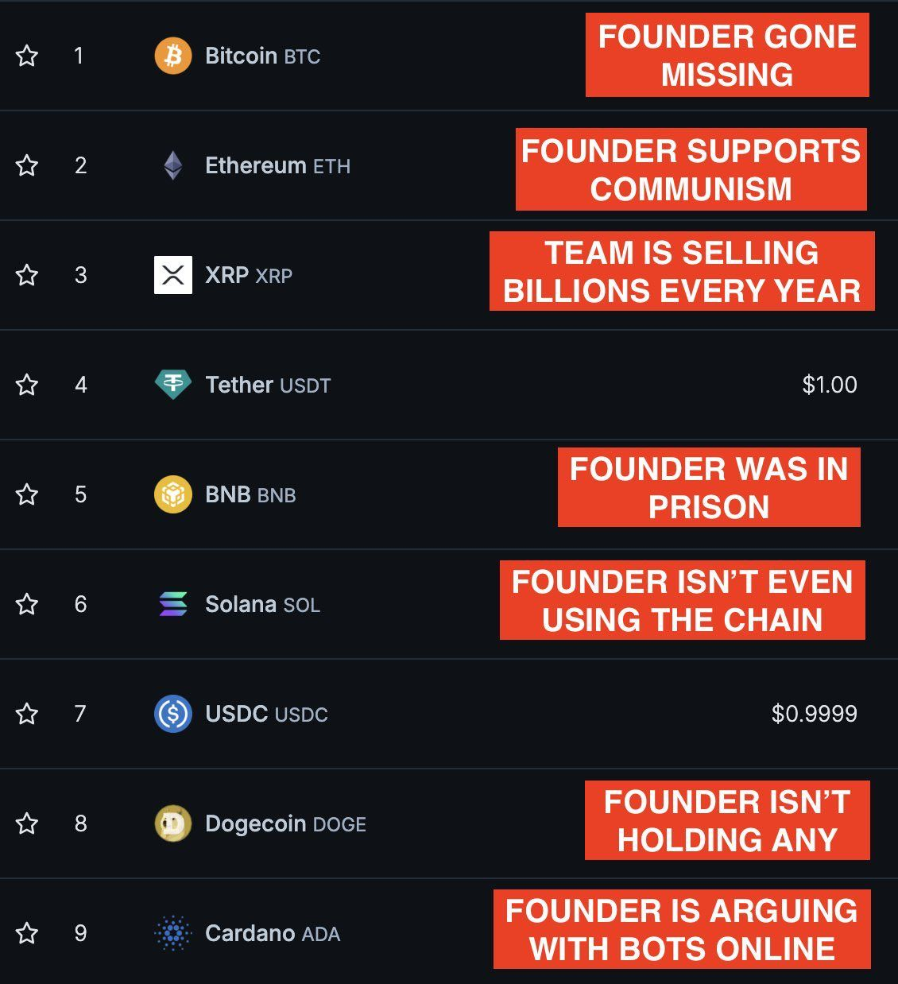
Task: Click the Bitcoin orange logo icon
Action: click(x=173, y=56)
